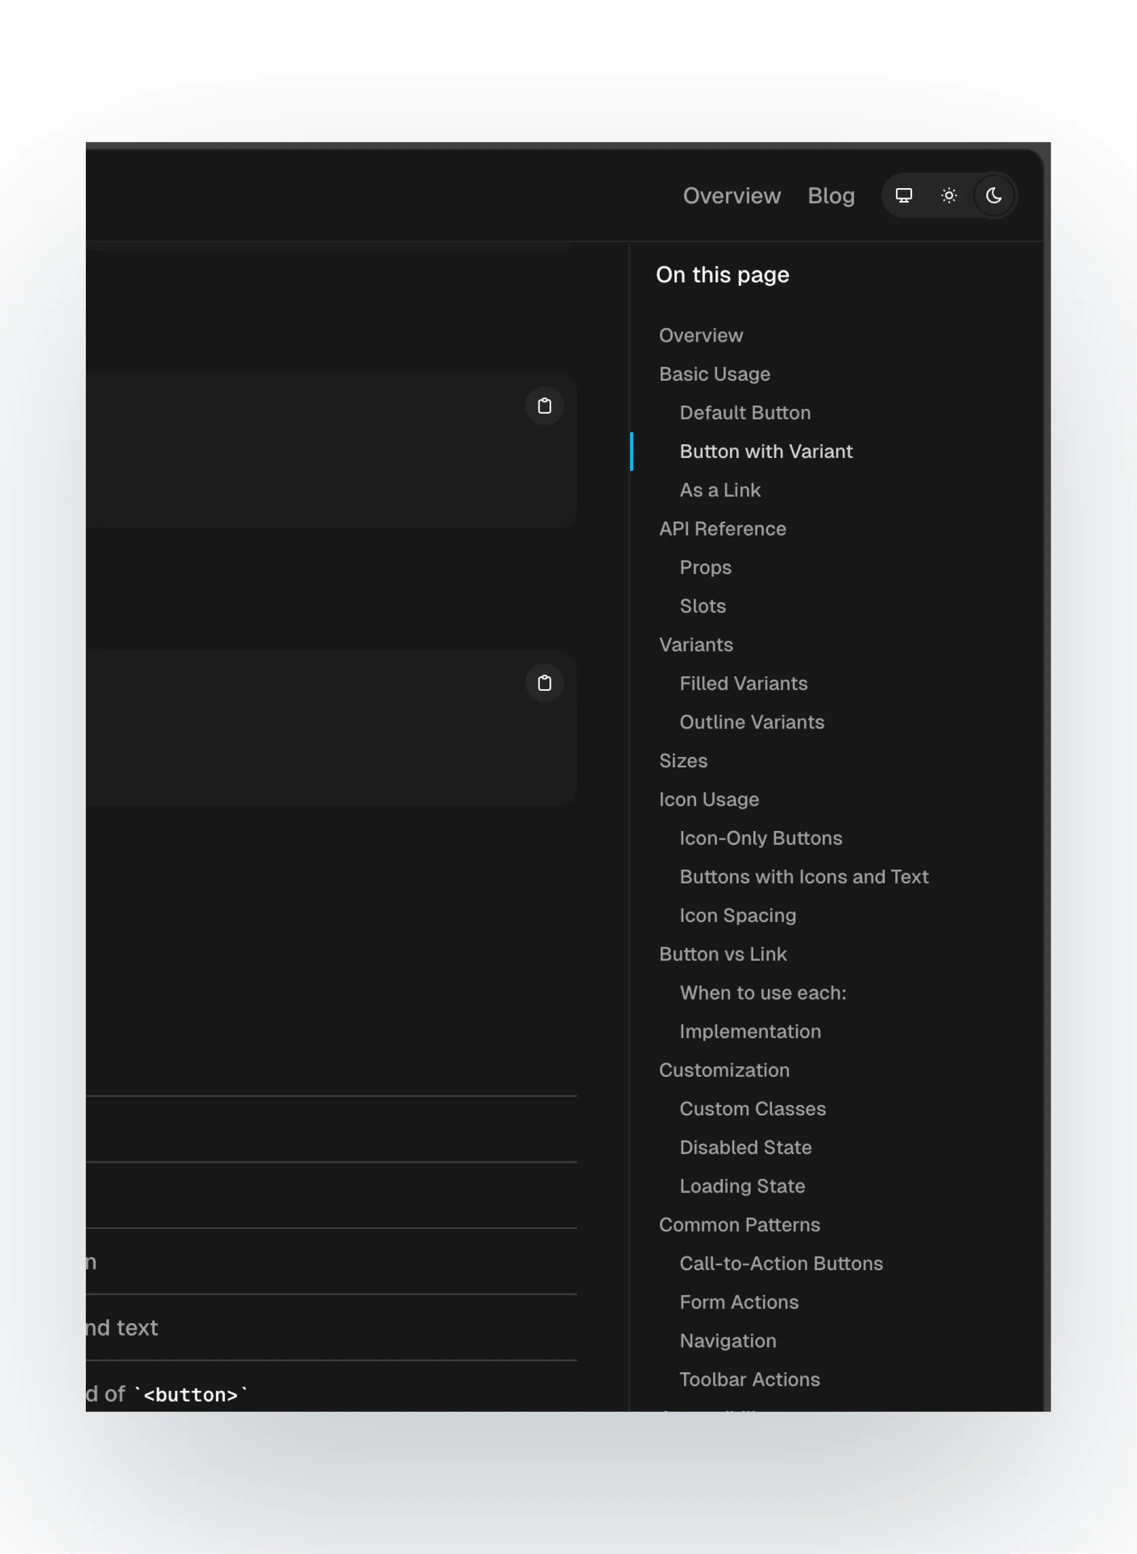Jump to Default Button section
The image size is (1137, 1554).
tap(745, 413)
